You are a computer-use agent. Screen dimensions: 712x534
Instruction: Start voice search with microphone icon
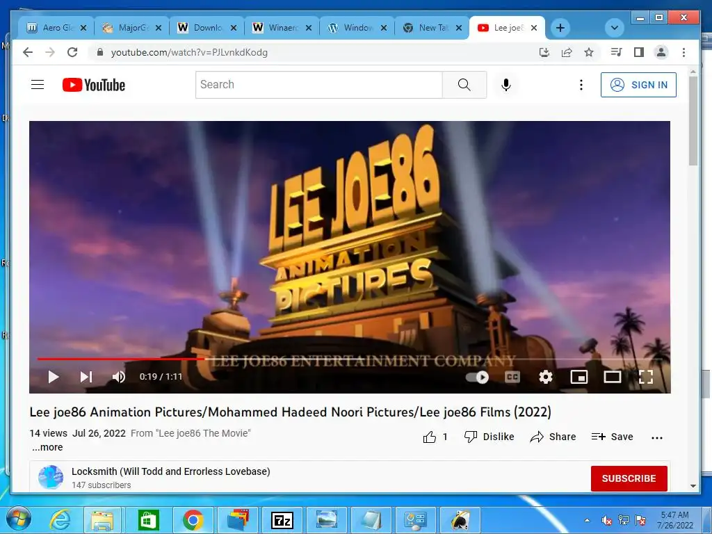(x=506, y=85)
